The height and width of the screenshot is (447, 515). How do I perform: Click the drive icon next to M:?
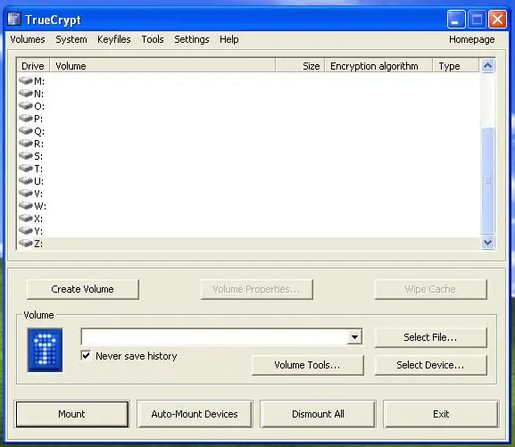tap(26, 80)
